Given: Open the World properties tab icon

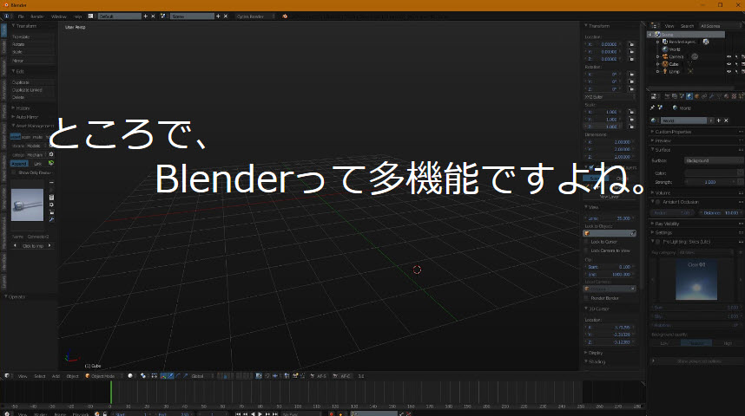Looking at the screenshot, I should pos(689,96).
